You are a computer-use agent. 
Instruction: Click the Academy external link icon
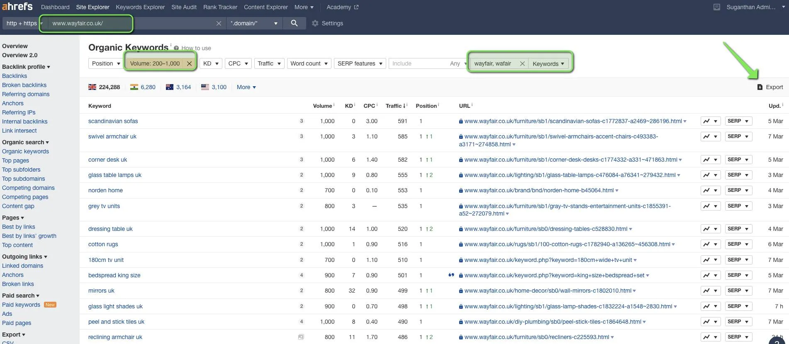(x=356, y=7)
